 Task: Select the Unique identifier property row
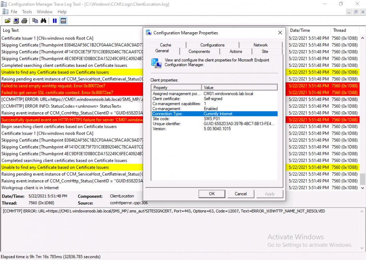click(214, 124)
